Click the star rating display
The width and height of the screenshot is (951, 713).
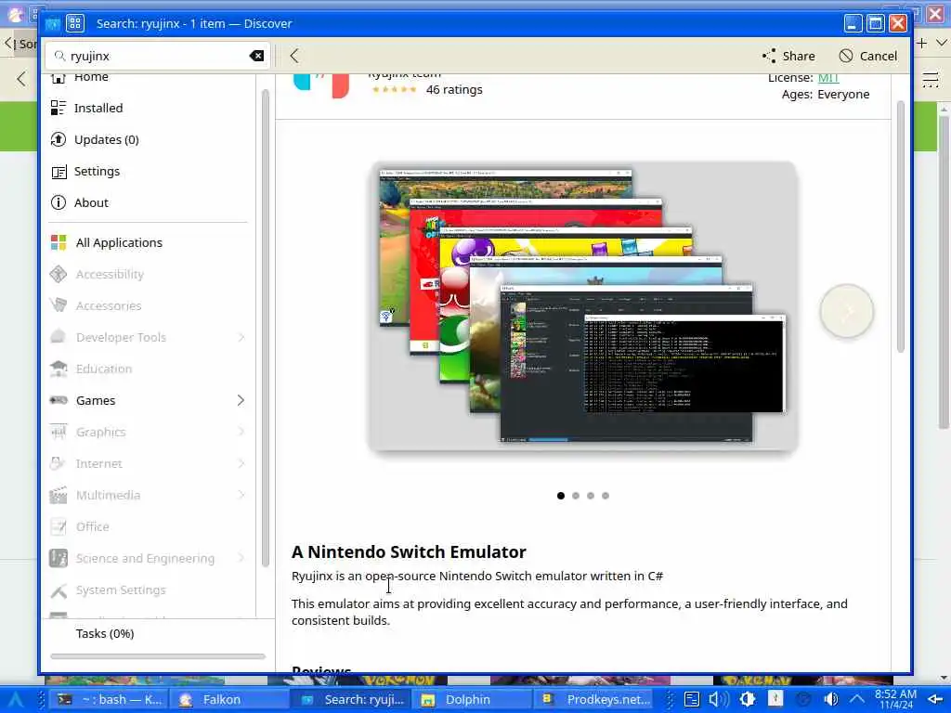point(394,90)
